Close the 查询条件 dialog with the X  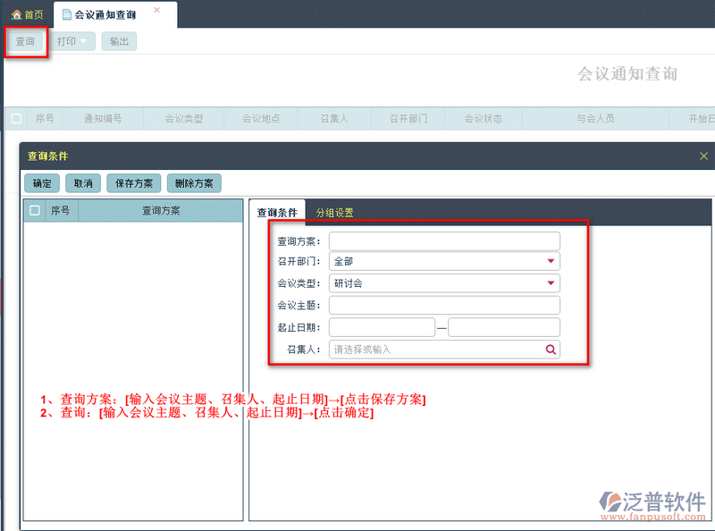point(703,155)
